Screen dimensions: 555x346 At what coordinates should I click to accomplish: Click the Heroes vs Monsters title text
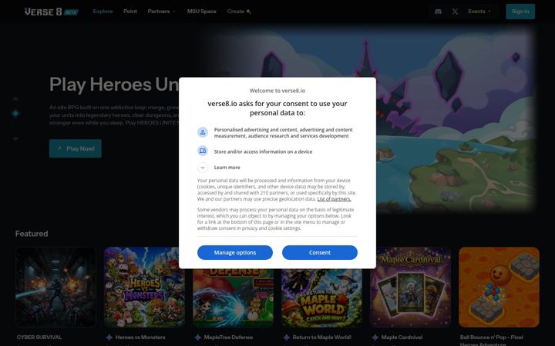point(140,338)
